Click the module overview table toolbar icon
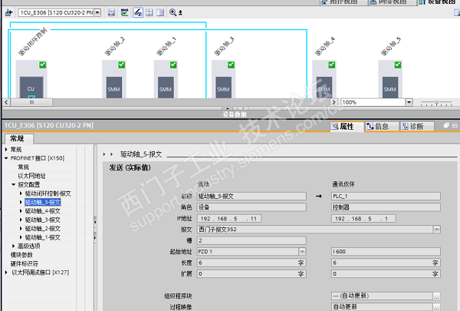This screenshot has height=311, width=460. point(111,12)
